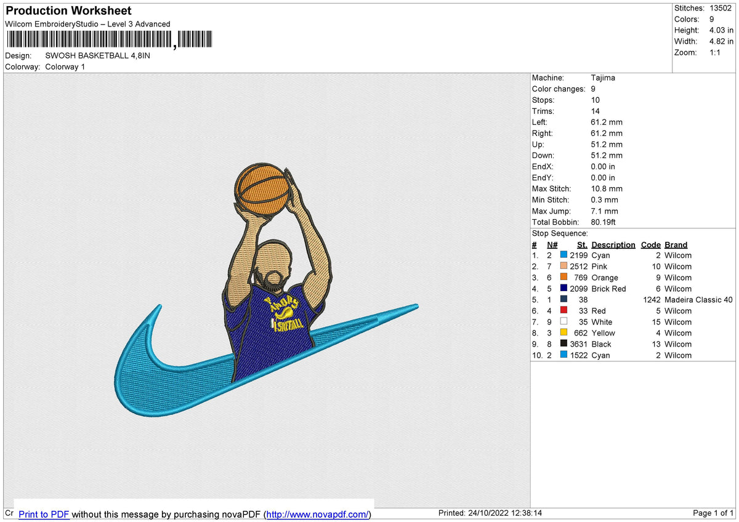Select the 2512 stitch count for Pink
Viewport: 739px width, 522px height.
[578, 267]
